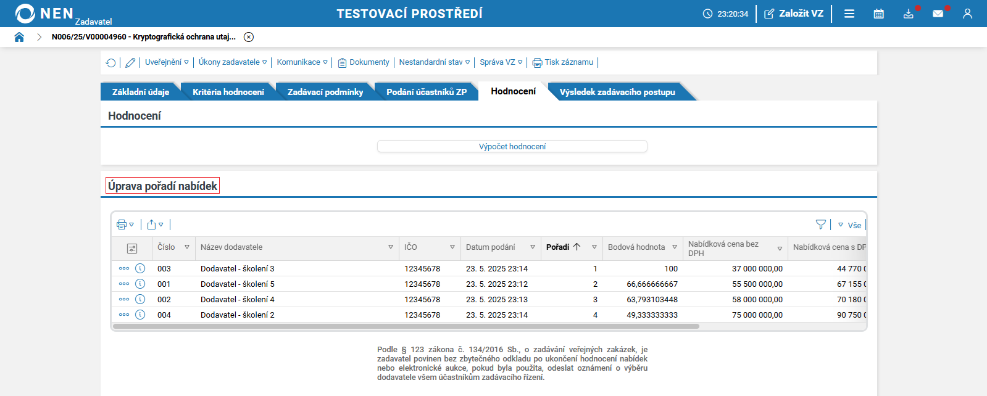Open Název dodavatele column filter arrow
The width and height of the screenshot is (987, 396).
point(391,247)
